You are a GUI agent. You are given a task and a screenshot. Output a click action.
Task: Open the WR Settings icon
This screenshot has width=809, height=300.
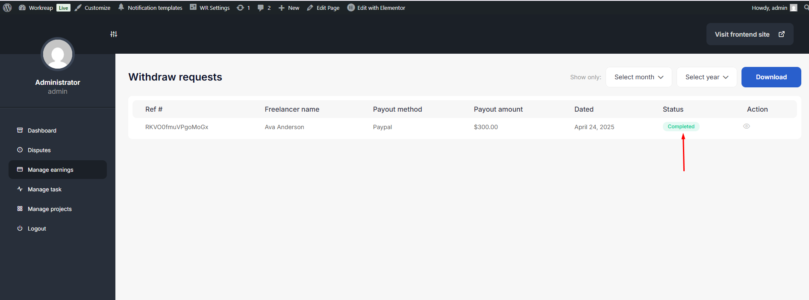coord(193,7)
